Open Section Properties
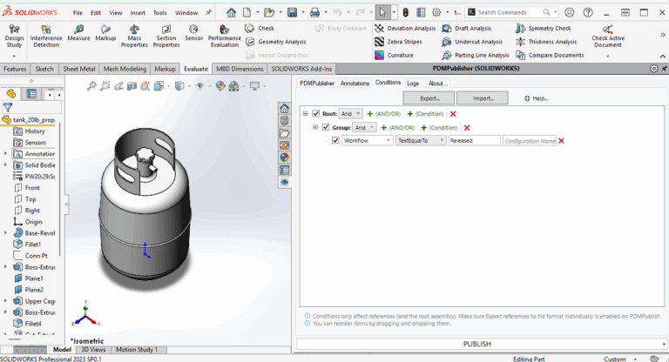 (166, 37)
